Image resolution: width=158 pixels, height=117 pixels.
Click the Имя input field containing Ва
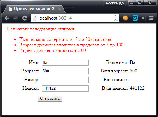tap(65, 63)
